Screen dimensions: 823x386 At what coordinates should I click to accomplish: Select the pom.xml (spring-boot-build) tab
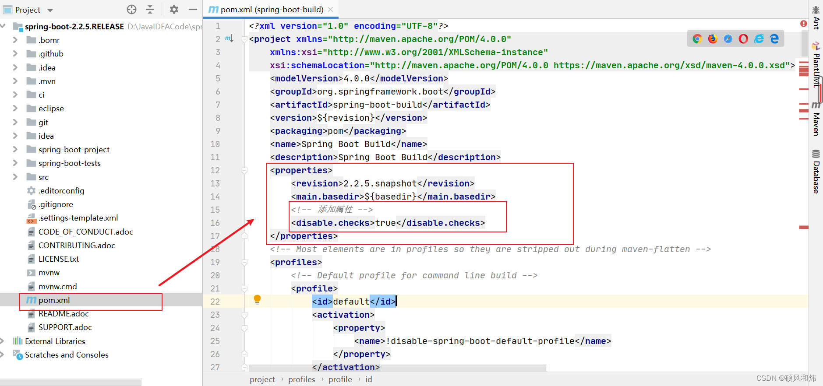tap(272, 9)
